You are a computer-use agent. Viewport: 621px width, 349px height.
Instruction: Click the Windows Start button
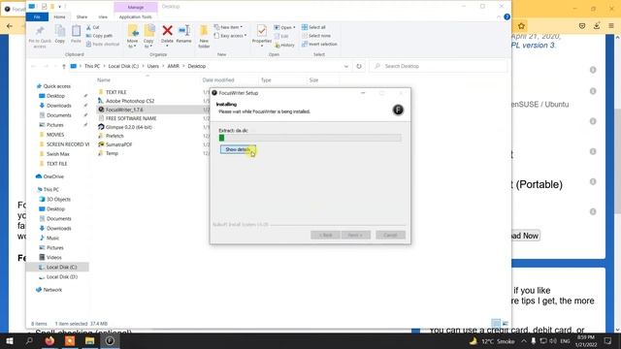10,340
